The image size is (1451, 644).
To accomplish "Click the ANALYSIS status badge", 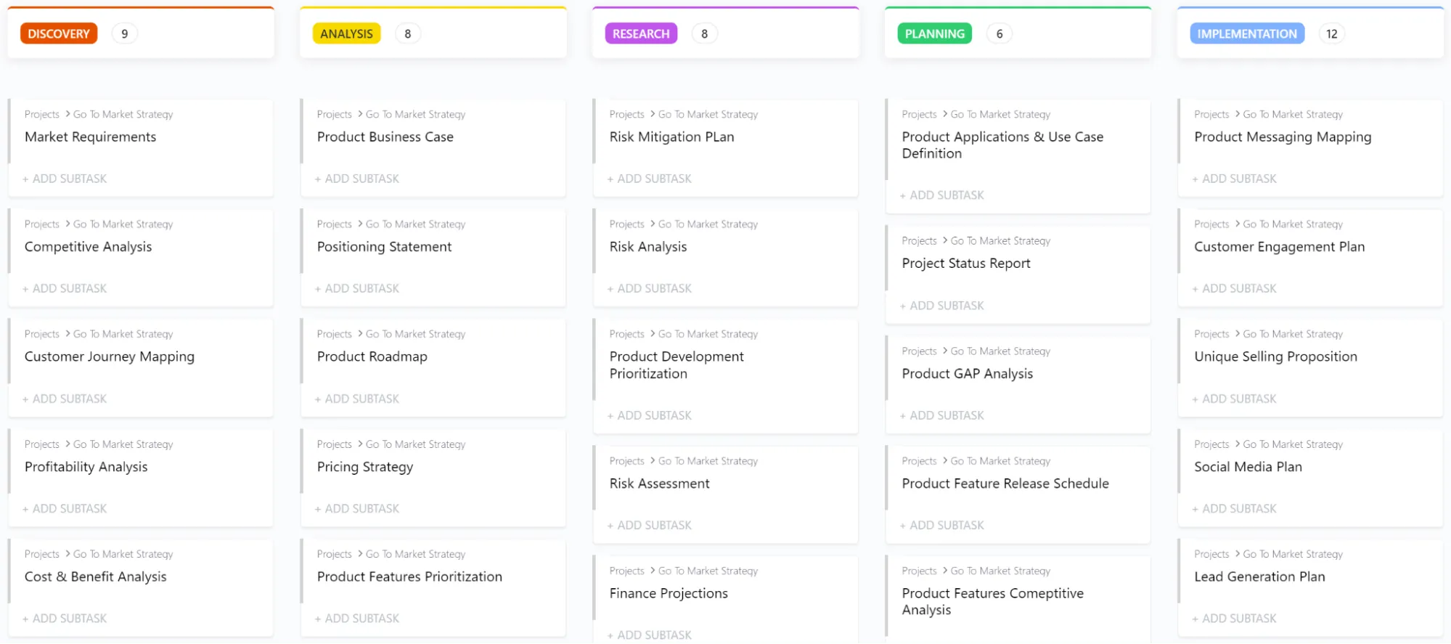I will tap(346, 33).
